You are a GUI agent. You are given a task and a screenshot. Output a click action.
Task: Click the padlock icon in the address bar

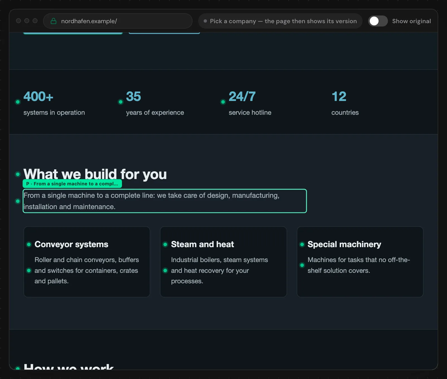(x=53, y=21)
